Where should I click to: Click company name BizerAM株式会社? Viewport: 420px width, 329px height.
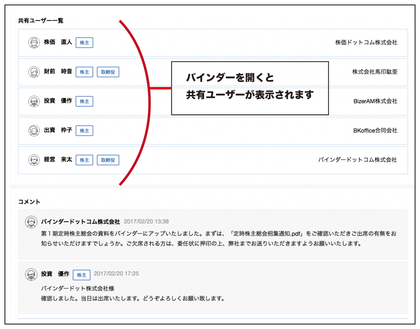point(375,101)
